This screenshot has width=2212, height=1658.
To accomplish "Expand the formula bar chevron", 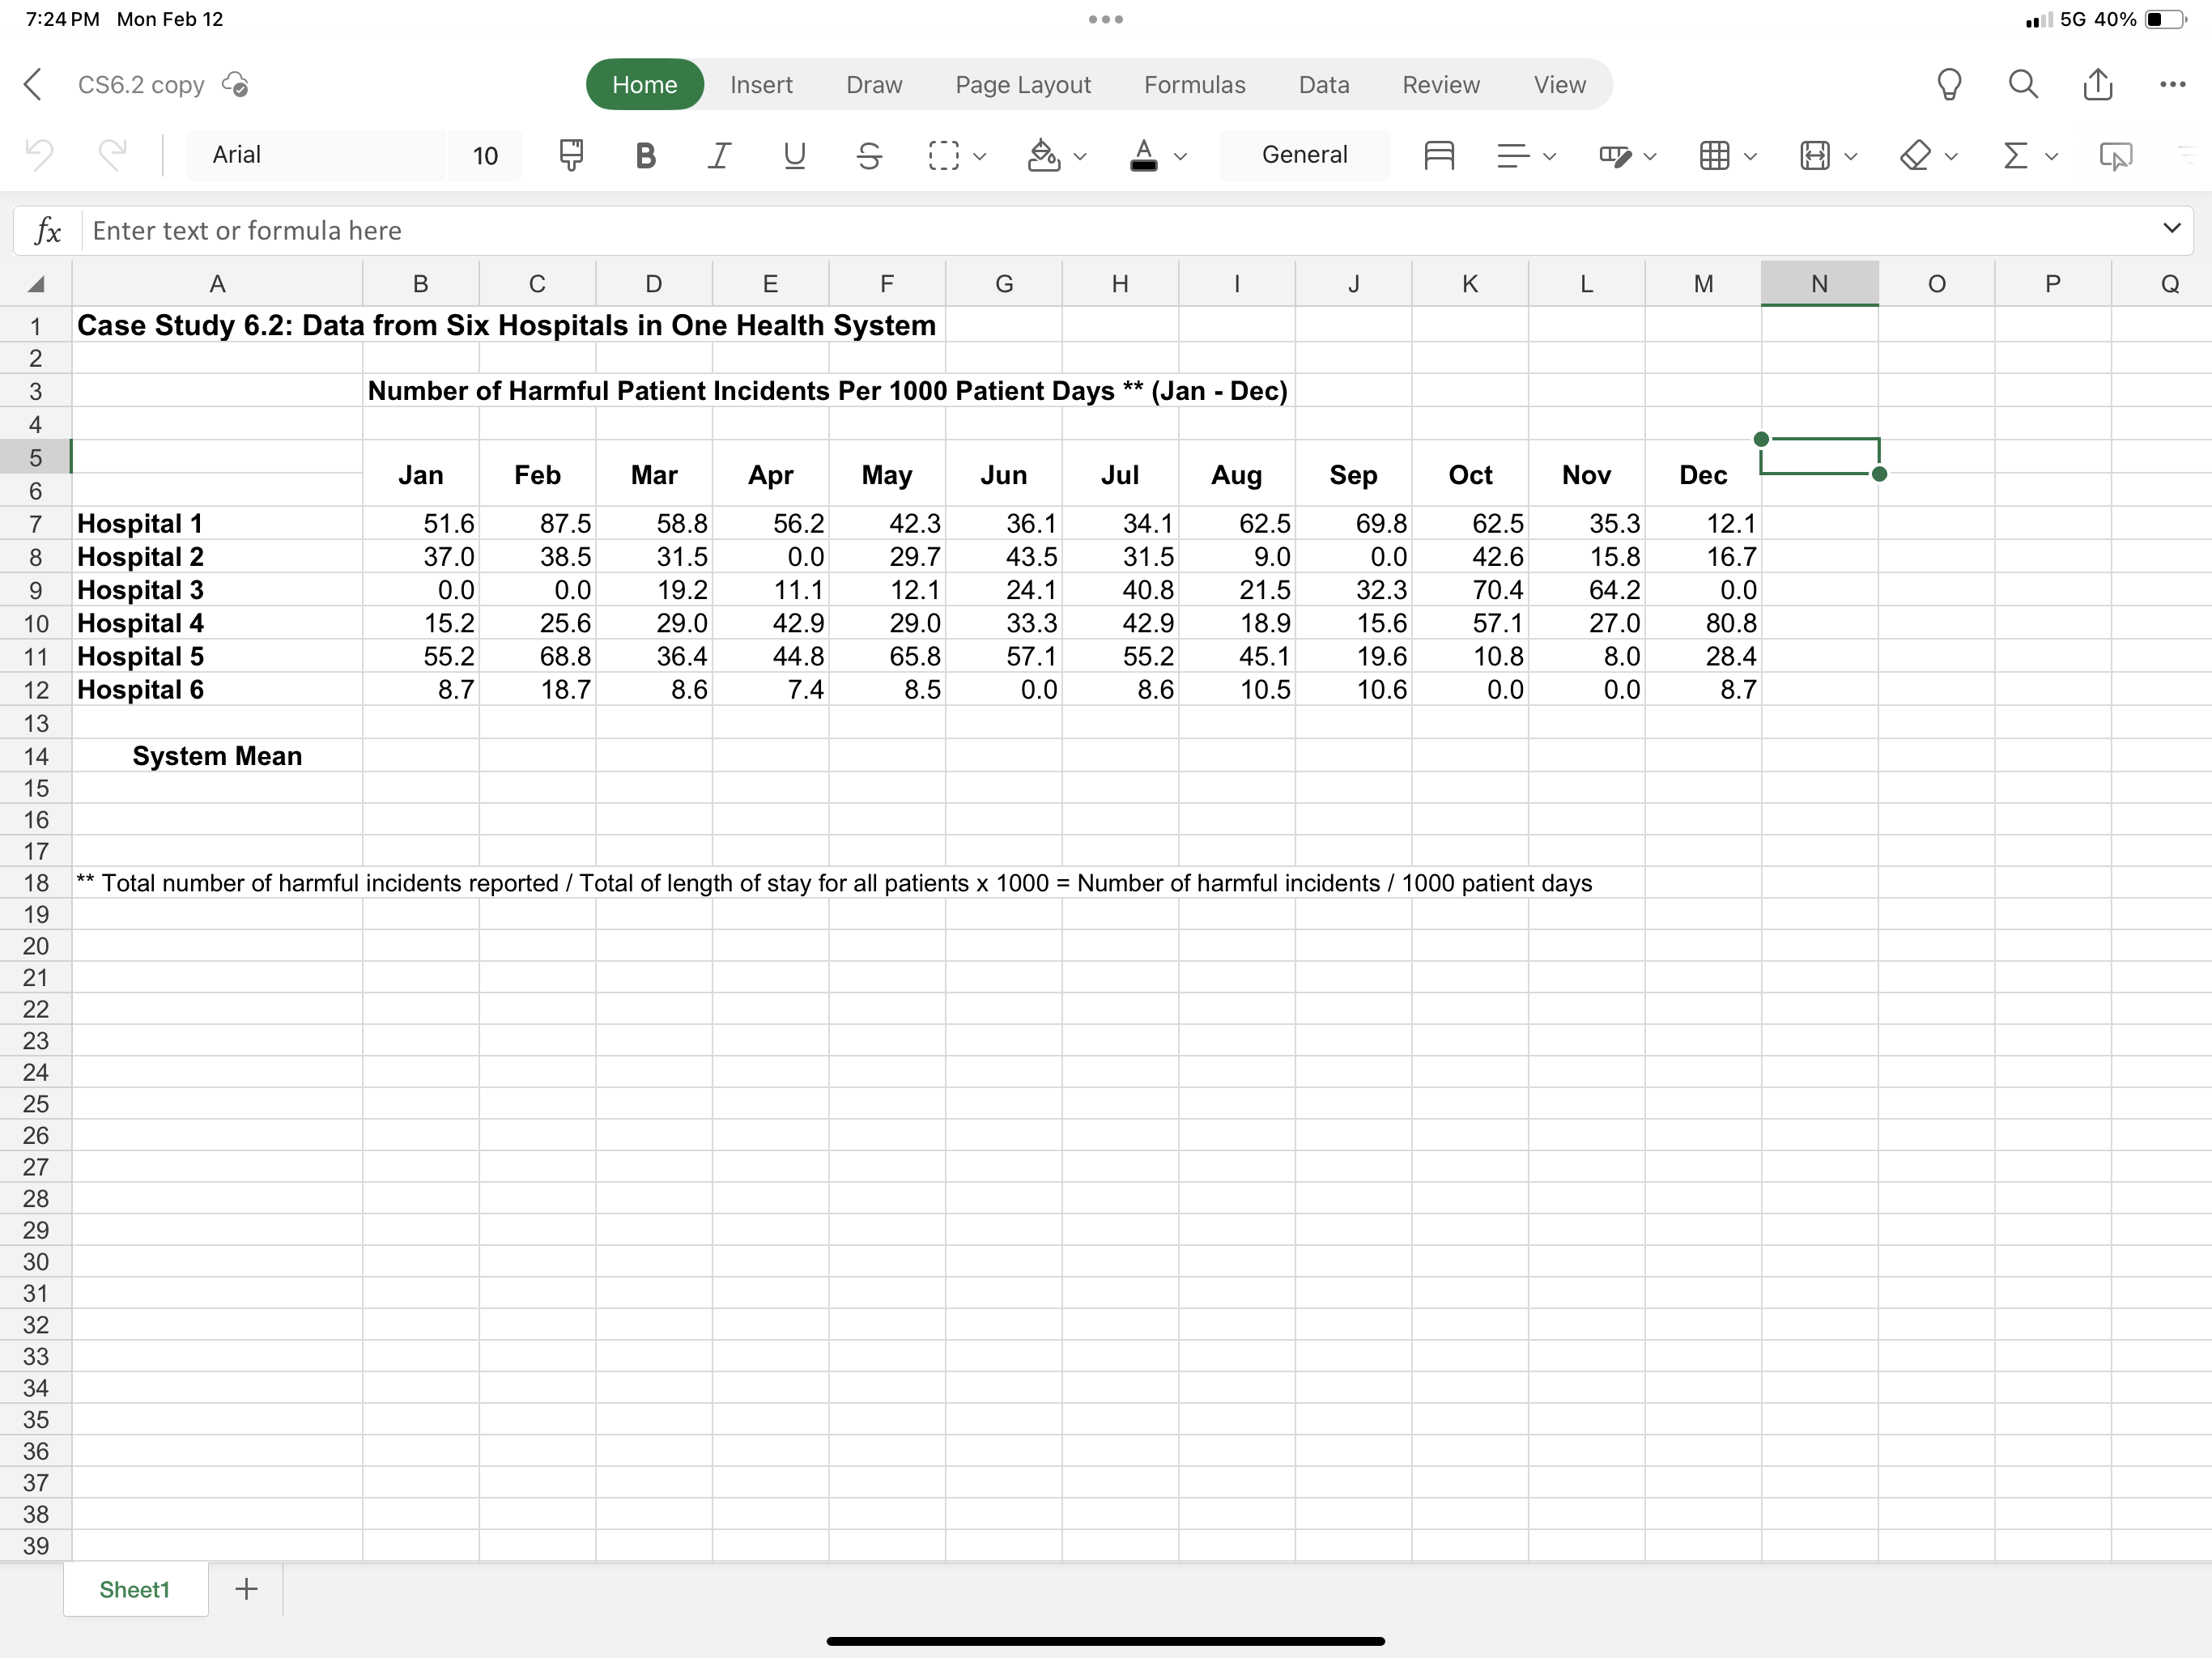I will (x=2171, y=229).
